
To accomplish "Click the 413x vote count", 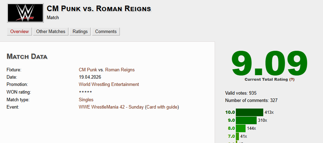I will pos(269,112).
